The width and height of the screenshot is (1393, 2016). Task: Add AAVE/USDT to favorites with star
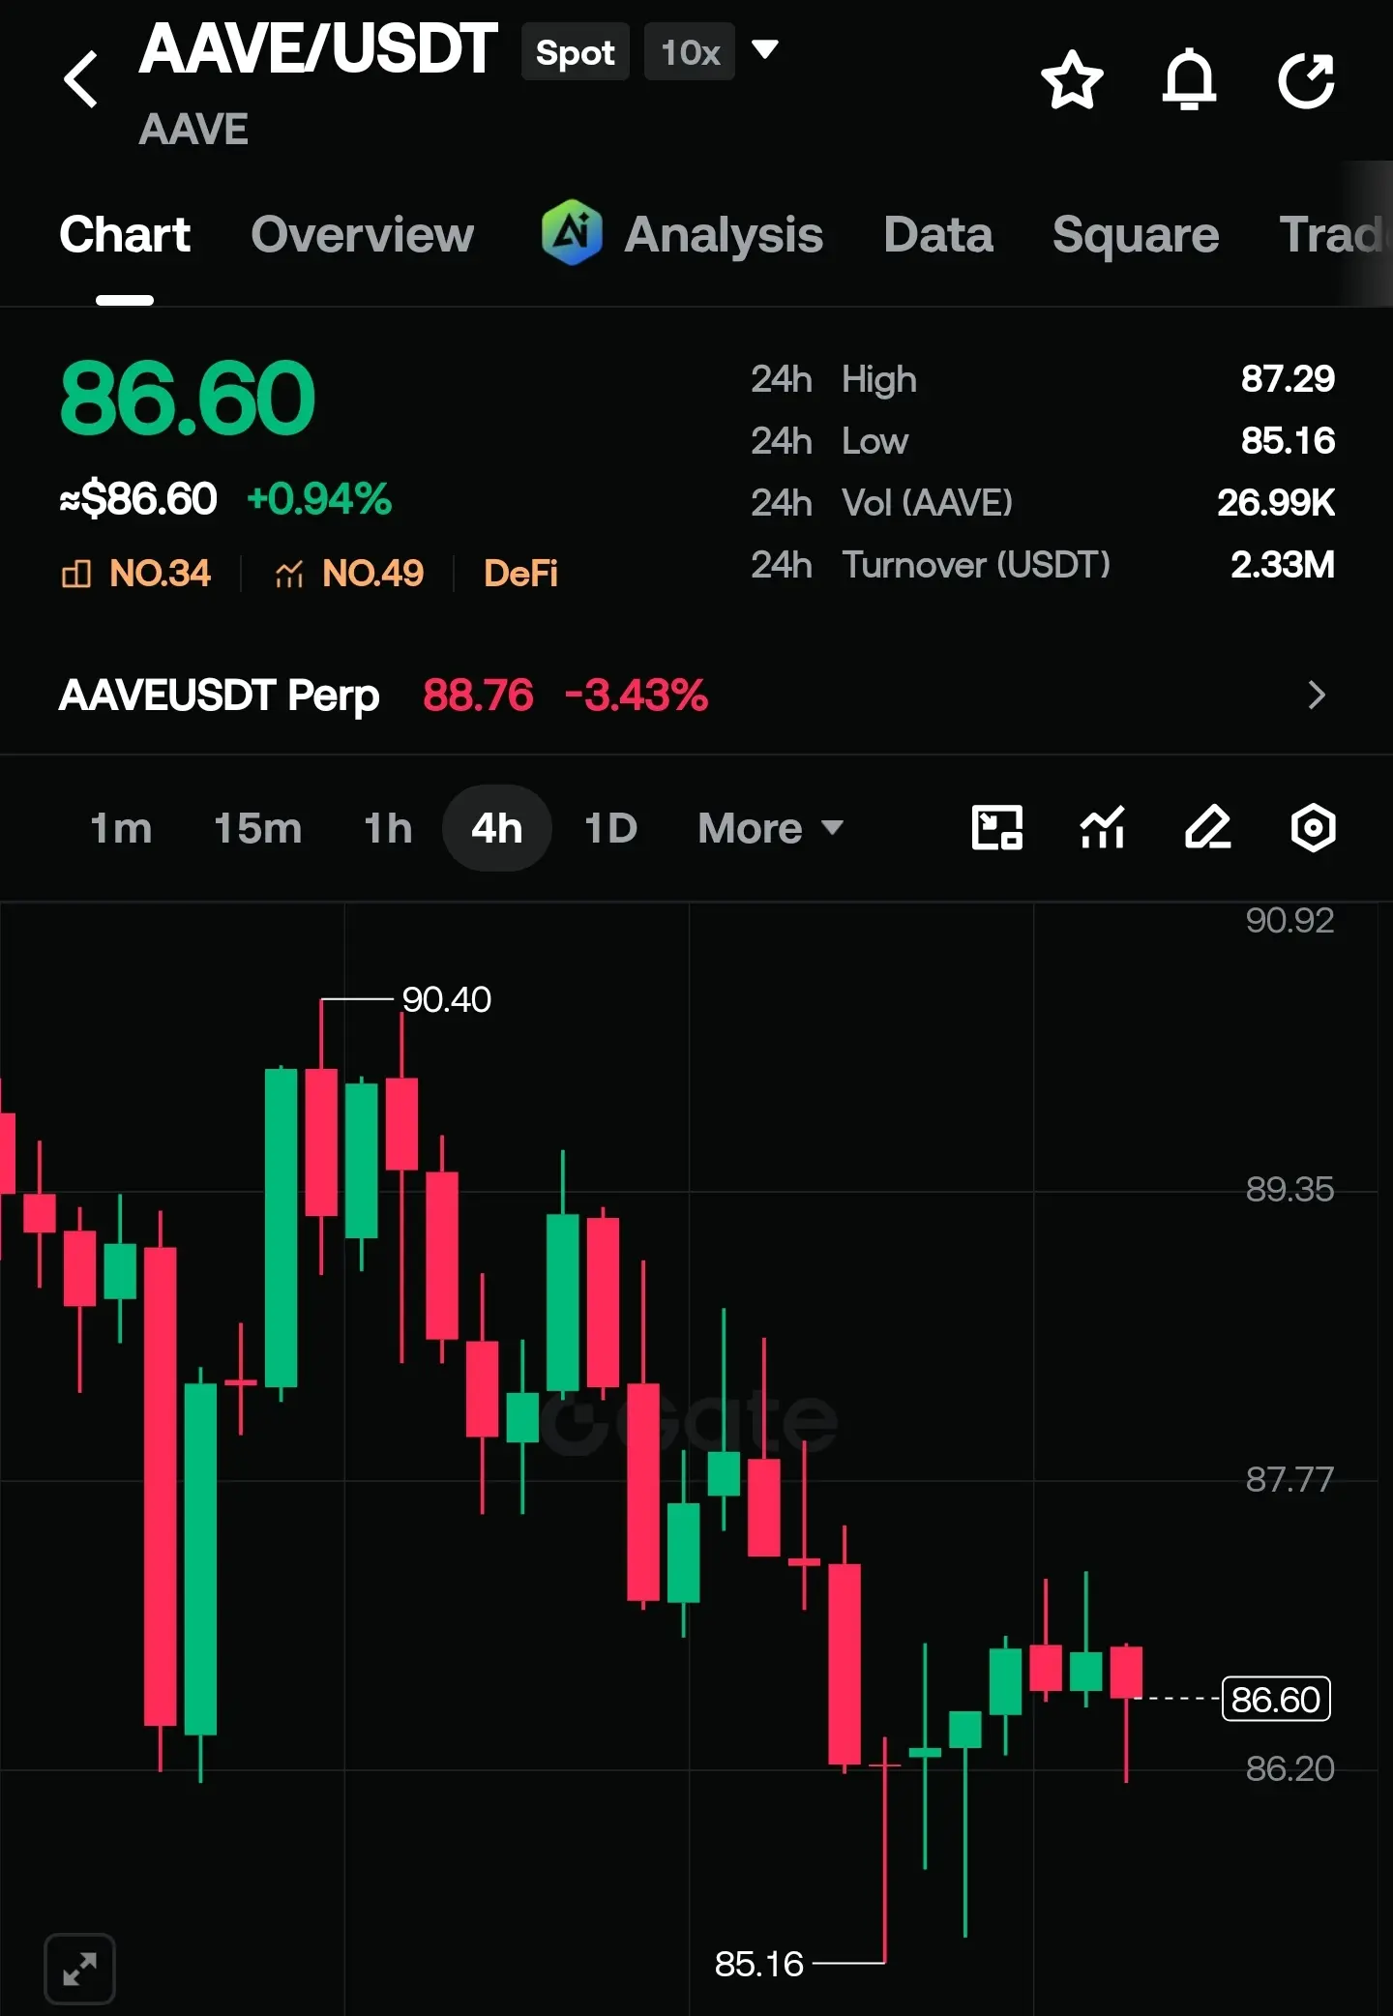(x=1072, y=79)
